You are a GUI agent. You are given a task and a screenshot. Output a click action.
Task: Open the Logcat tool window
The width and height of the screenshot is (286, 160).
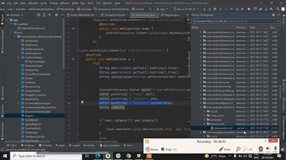click(75, 145)
